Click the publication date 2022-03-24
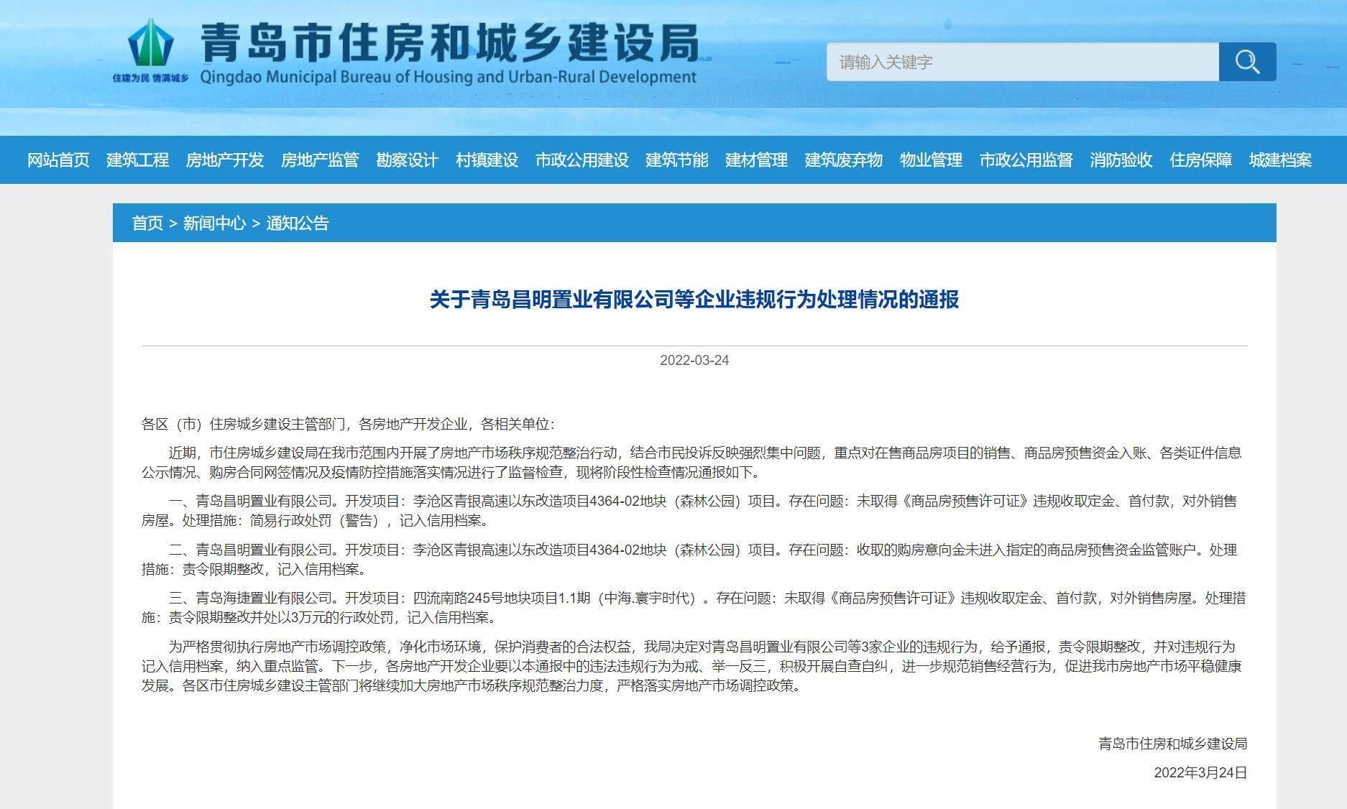1347x809 pixels. (x=694, y=361)
